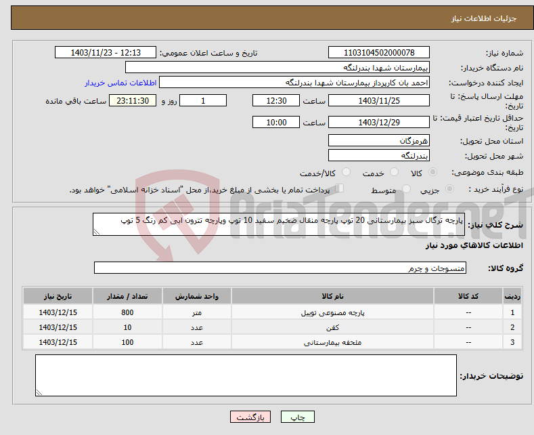The image size is (534, 435).
Task: Select the کالا/خدمت radio button
Action: [x=346, y=172]
